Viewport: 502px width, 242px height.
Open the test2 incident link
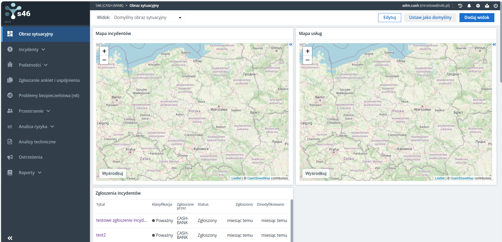point(101,235)
